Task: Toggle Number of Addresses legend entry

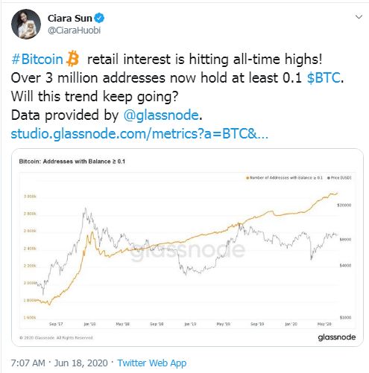Action: 284,178
